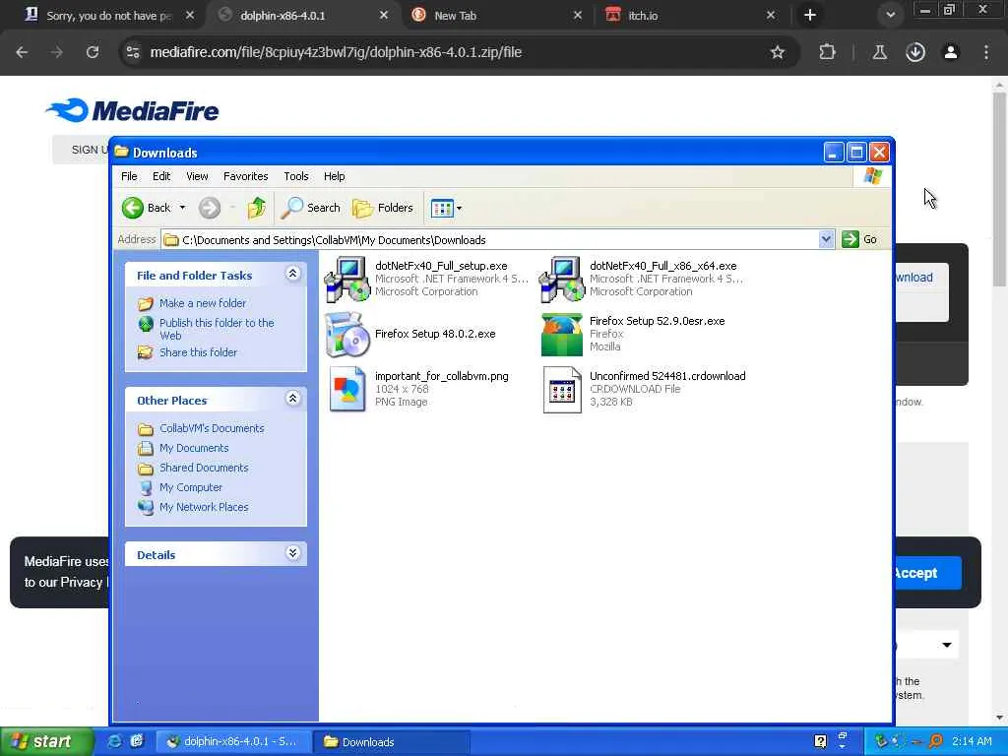Open Shared Documents from Other Places
Screen dimensions: 1008x756
pyautogui.click(x=204, y=468)
